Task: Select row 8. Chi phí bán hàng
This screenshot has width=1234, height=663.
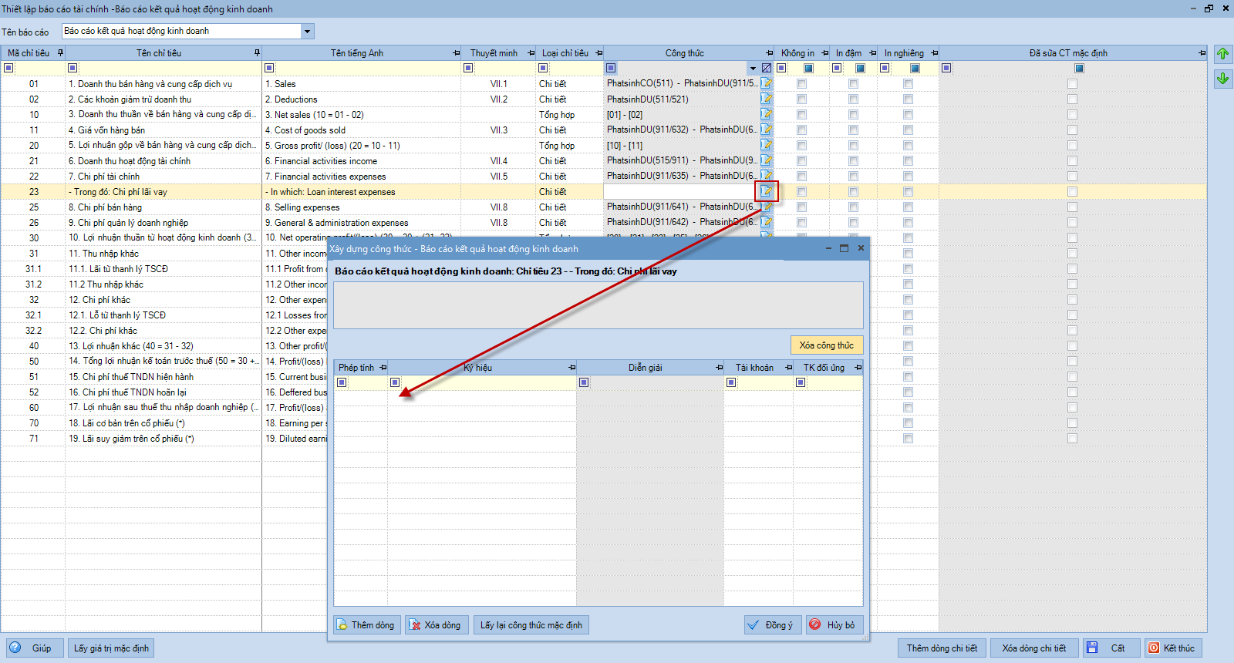Action: 105,207
